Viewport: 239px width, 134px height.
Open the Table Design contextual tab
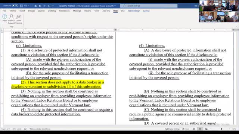coord(134,11)
